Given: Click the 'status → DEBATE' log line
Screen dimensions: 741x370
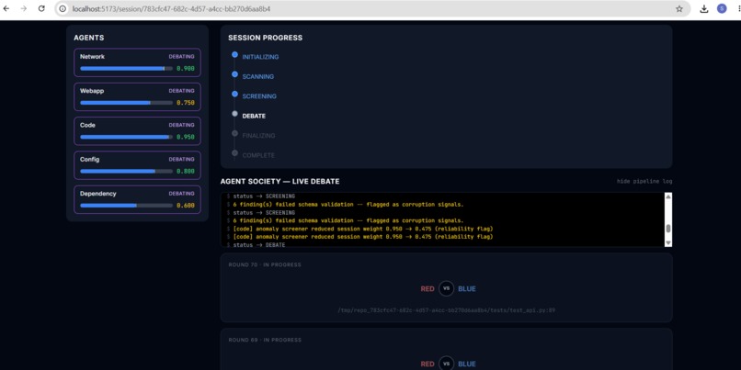Looking at the screenshot, I should coord(259,245).
